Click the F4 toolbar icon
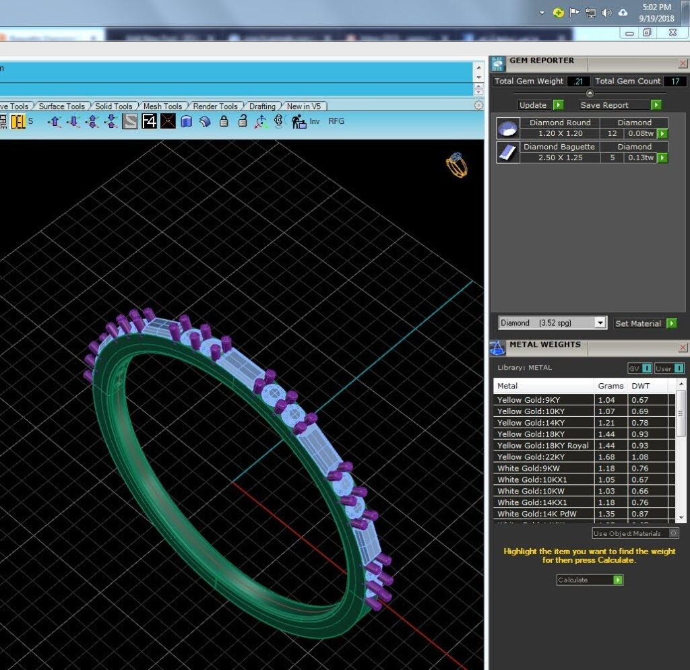Viewport: 690px width, 670px height. pyautogui.click(x=149, y=121)
